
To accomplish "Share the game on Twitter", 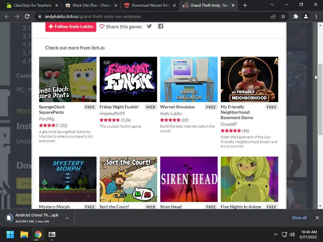I will (x=149, y=26).
